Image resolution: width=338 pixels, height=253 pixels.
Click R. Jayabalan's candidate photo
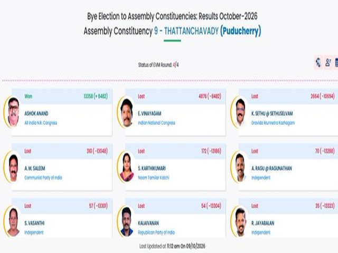tap(240, 221)
